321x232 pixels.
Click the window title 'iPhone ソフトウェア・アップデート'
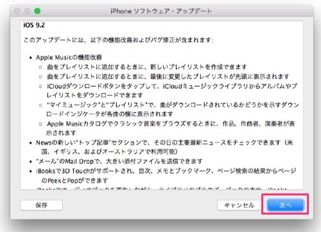click(161, 11)
